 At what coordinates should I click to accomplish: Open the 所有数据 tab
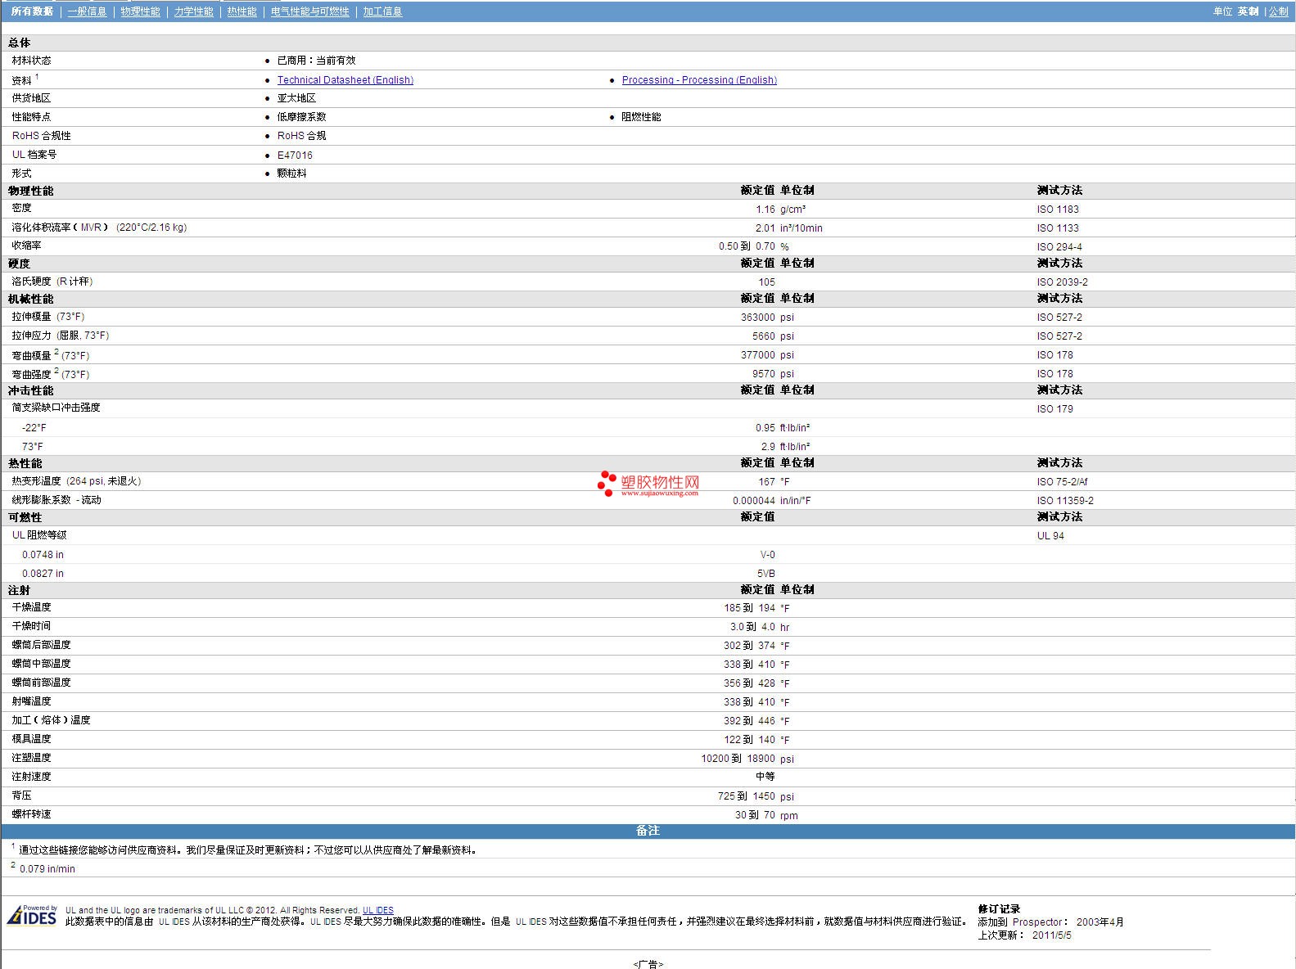coord(32,11)
